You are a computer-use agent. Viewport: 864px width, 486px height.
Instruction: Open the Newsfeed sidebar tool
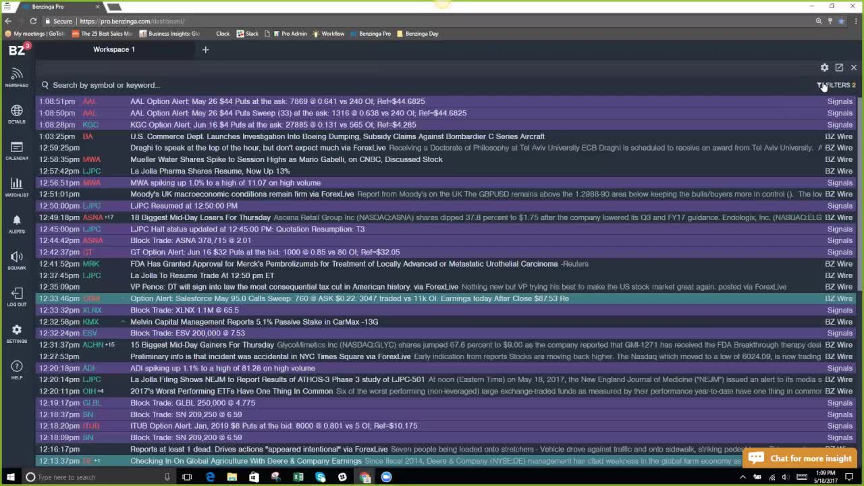(17, 77)
